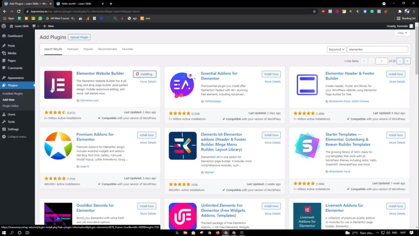
Task: Open the Apps bookmarks shortcut
Action: pyautogui.click(x=9, y=18)
